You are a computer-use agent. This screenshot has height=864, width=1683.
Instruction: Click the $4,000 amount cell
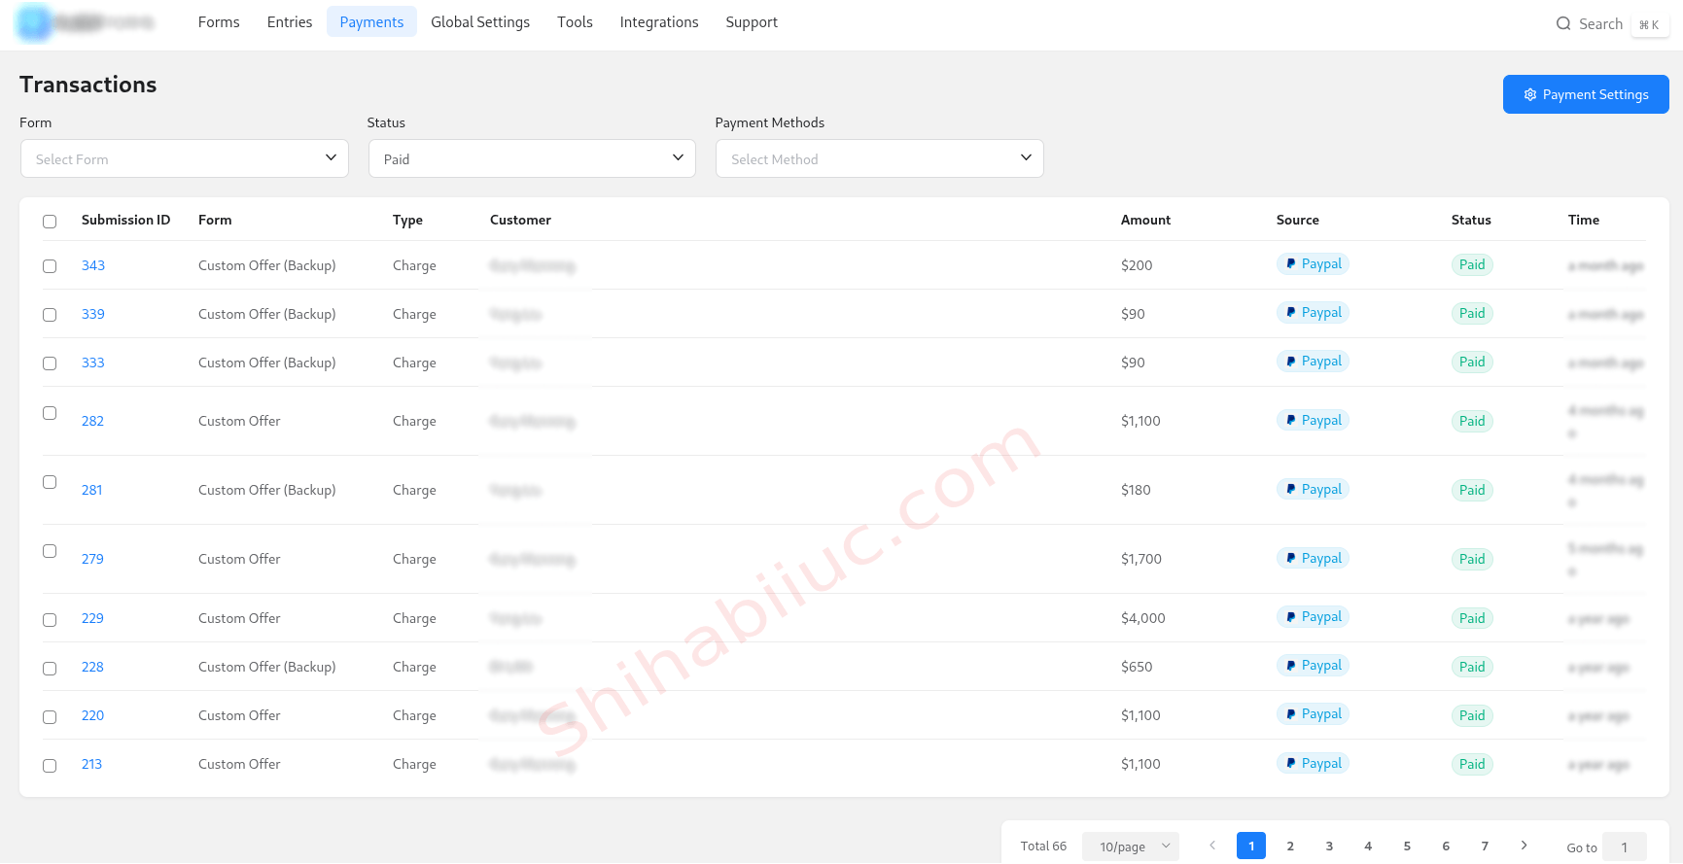[x=1143, y=618]
